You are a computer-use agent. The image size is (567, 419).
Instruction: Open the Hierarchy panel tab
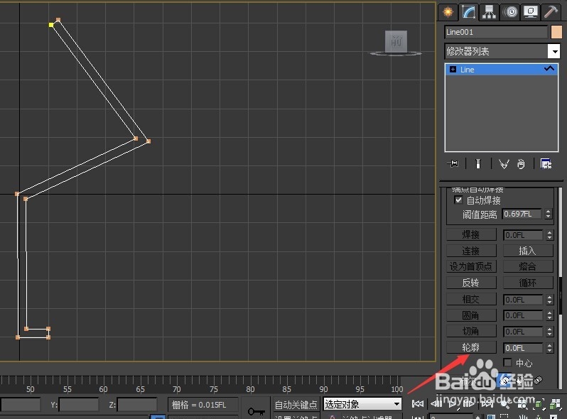tap(490, 12)
